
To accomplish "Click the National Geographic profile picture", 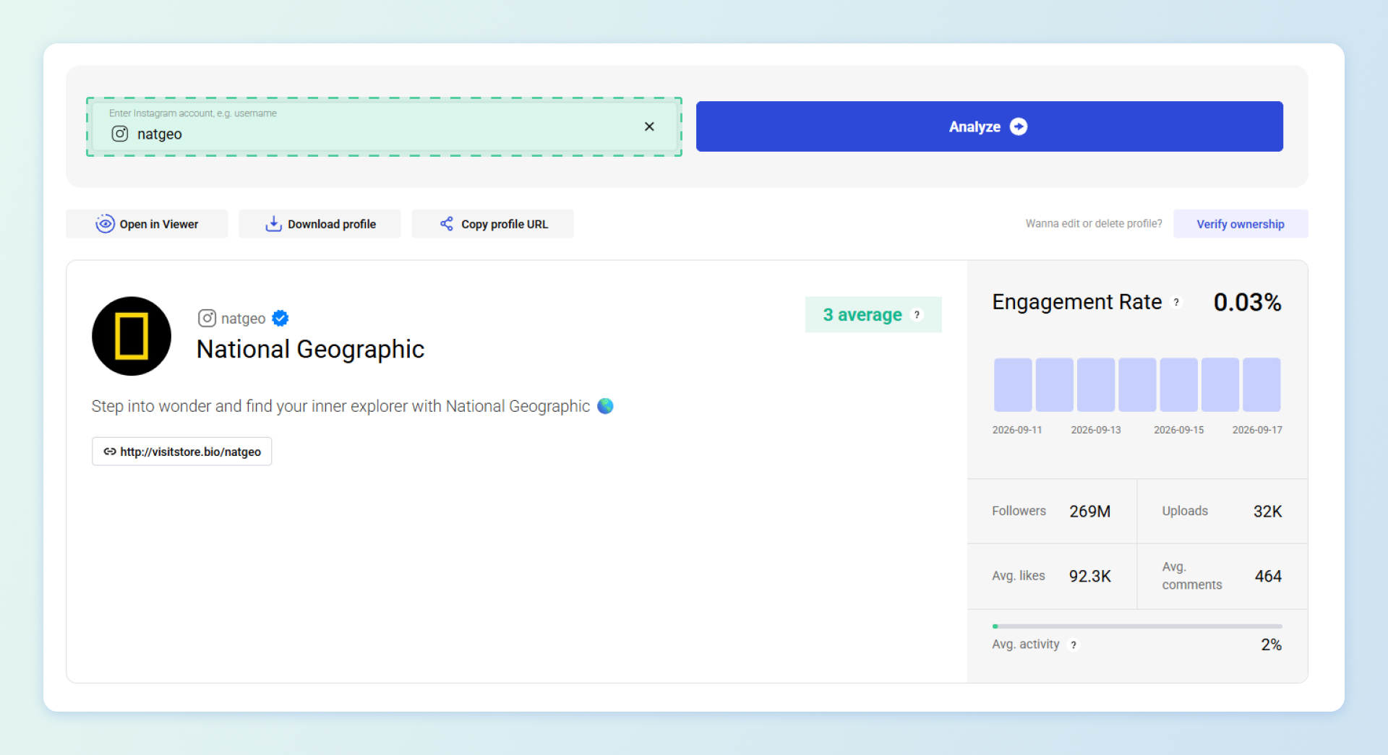I will pyautogui.click(x=132, y=336).
